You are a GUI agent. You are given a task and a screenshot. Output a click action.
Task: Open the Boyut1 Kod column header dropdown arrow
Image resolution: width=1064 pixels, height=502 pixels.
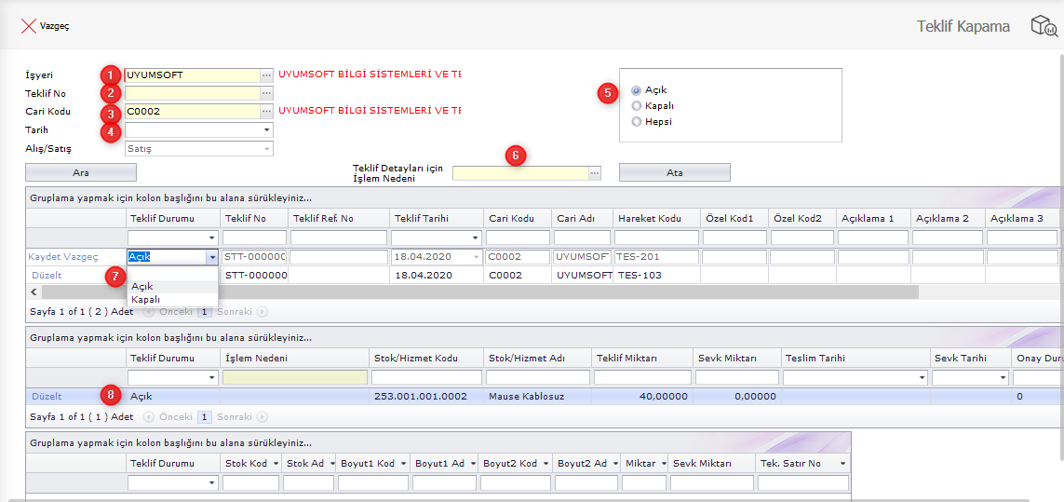pyautogui.click(x=403, y=463)
